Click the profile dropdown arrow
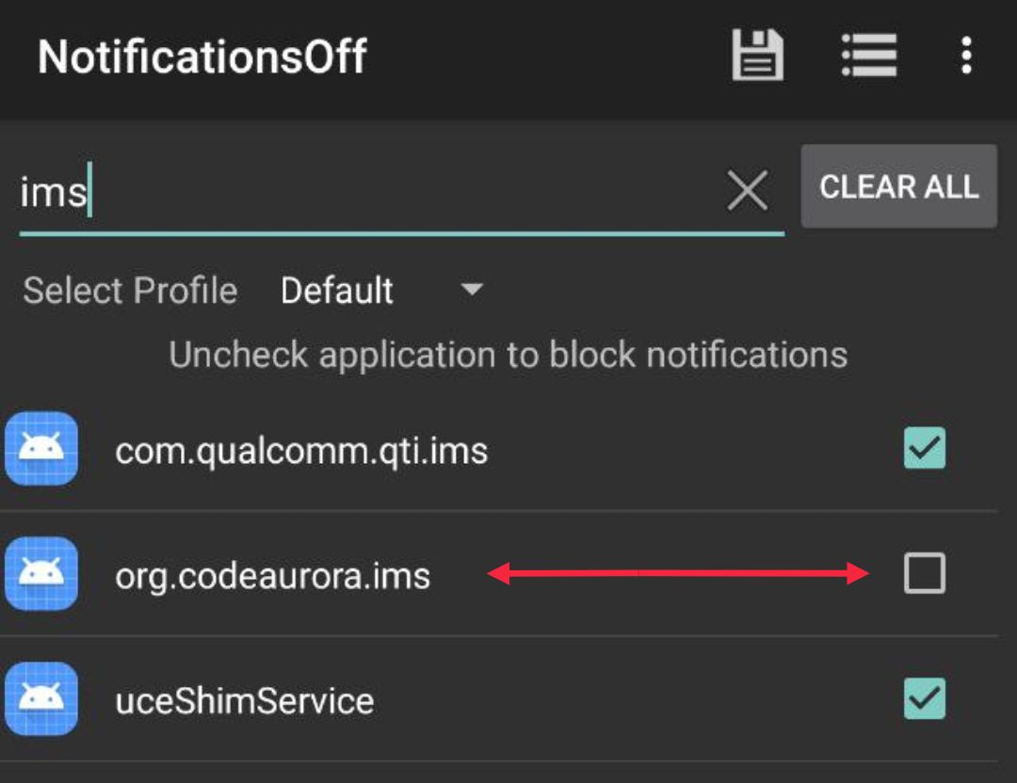Image resolution: width=1017 pixels, height=783 pixels. [x=472, y=290]
